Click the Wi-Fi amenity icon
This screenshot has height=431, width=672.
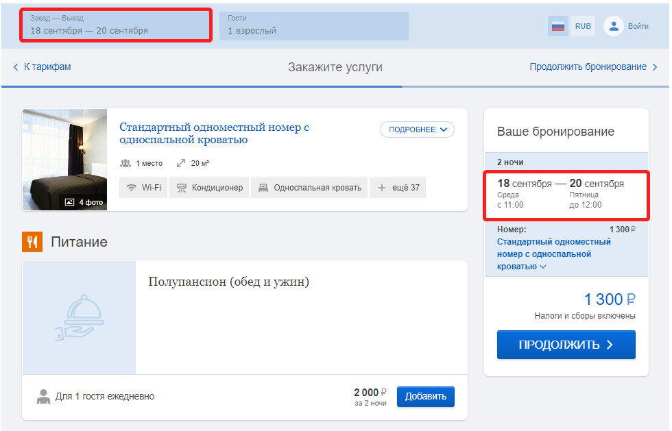pos(132,188)
